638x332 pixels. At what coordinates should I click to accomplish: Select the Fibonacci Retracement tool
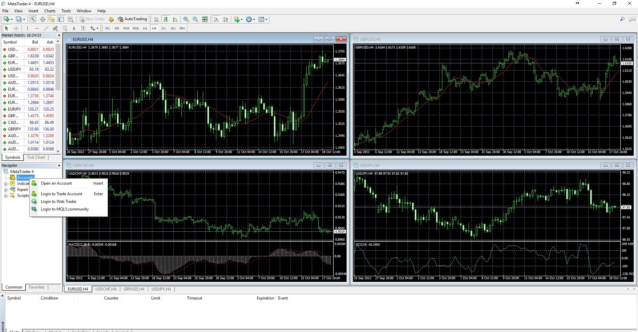(64, 28)
